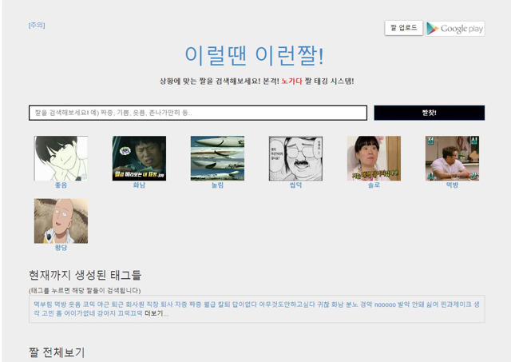Select the 회사원 tag
The image size is (511, 362).
pyautogui.click(x=135, y=304)
